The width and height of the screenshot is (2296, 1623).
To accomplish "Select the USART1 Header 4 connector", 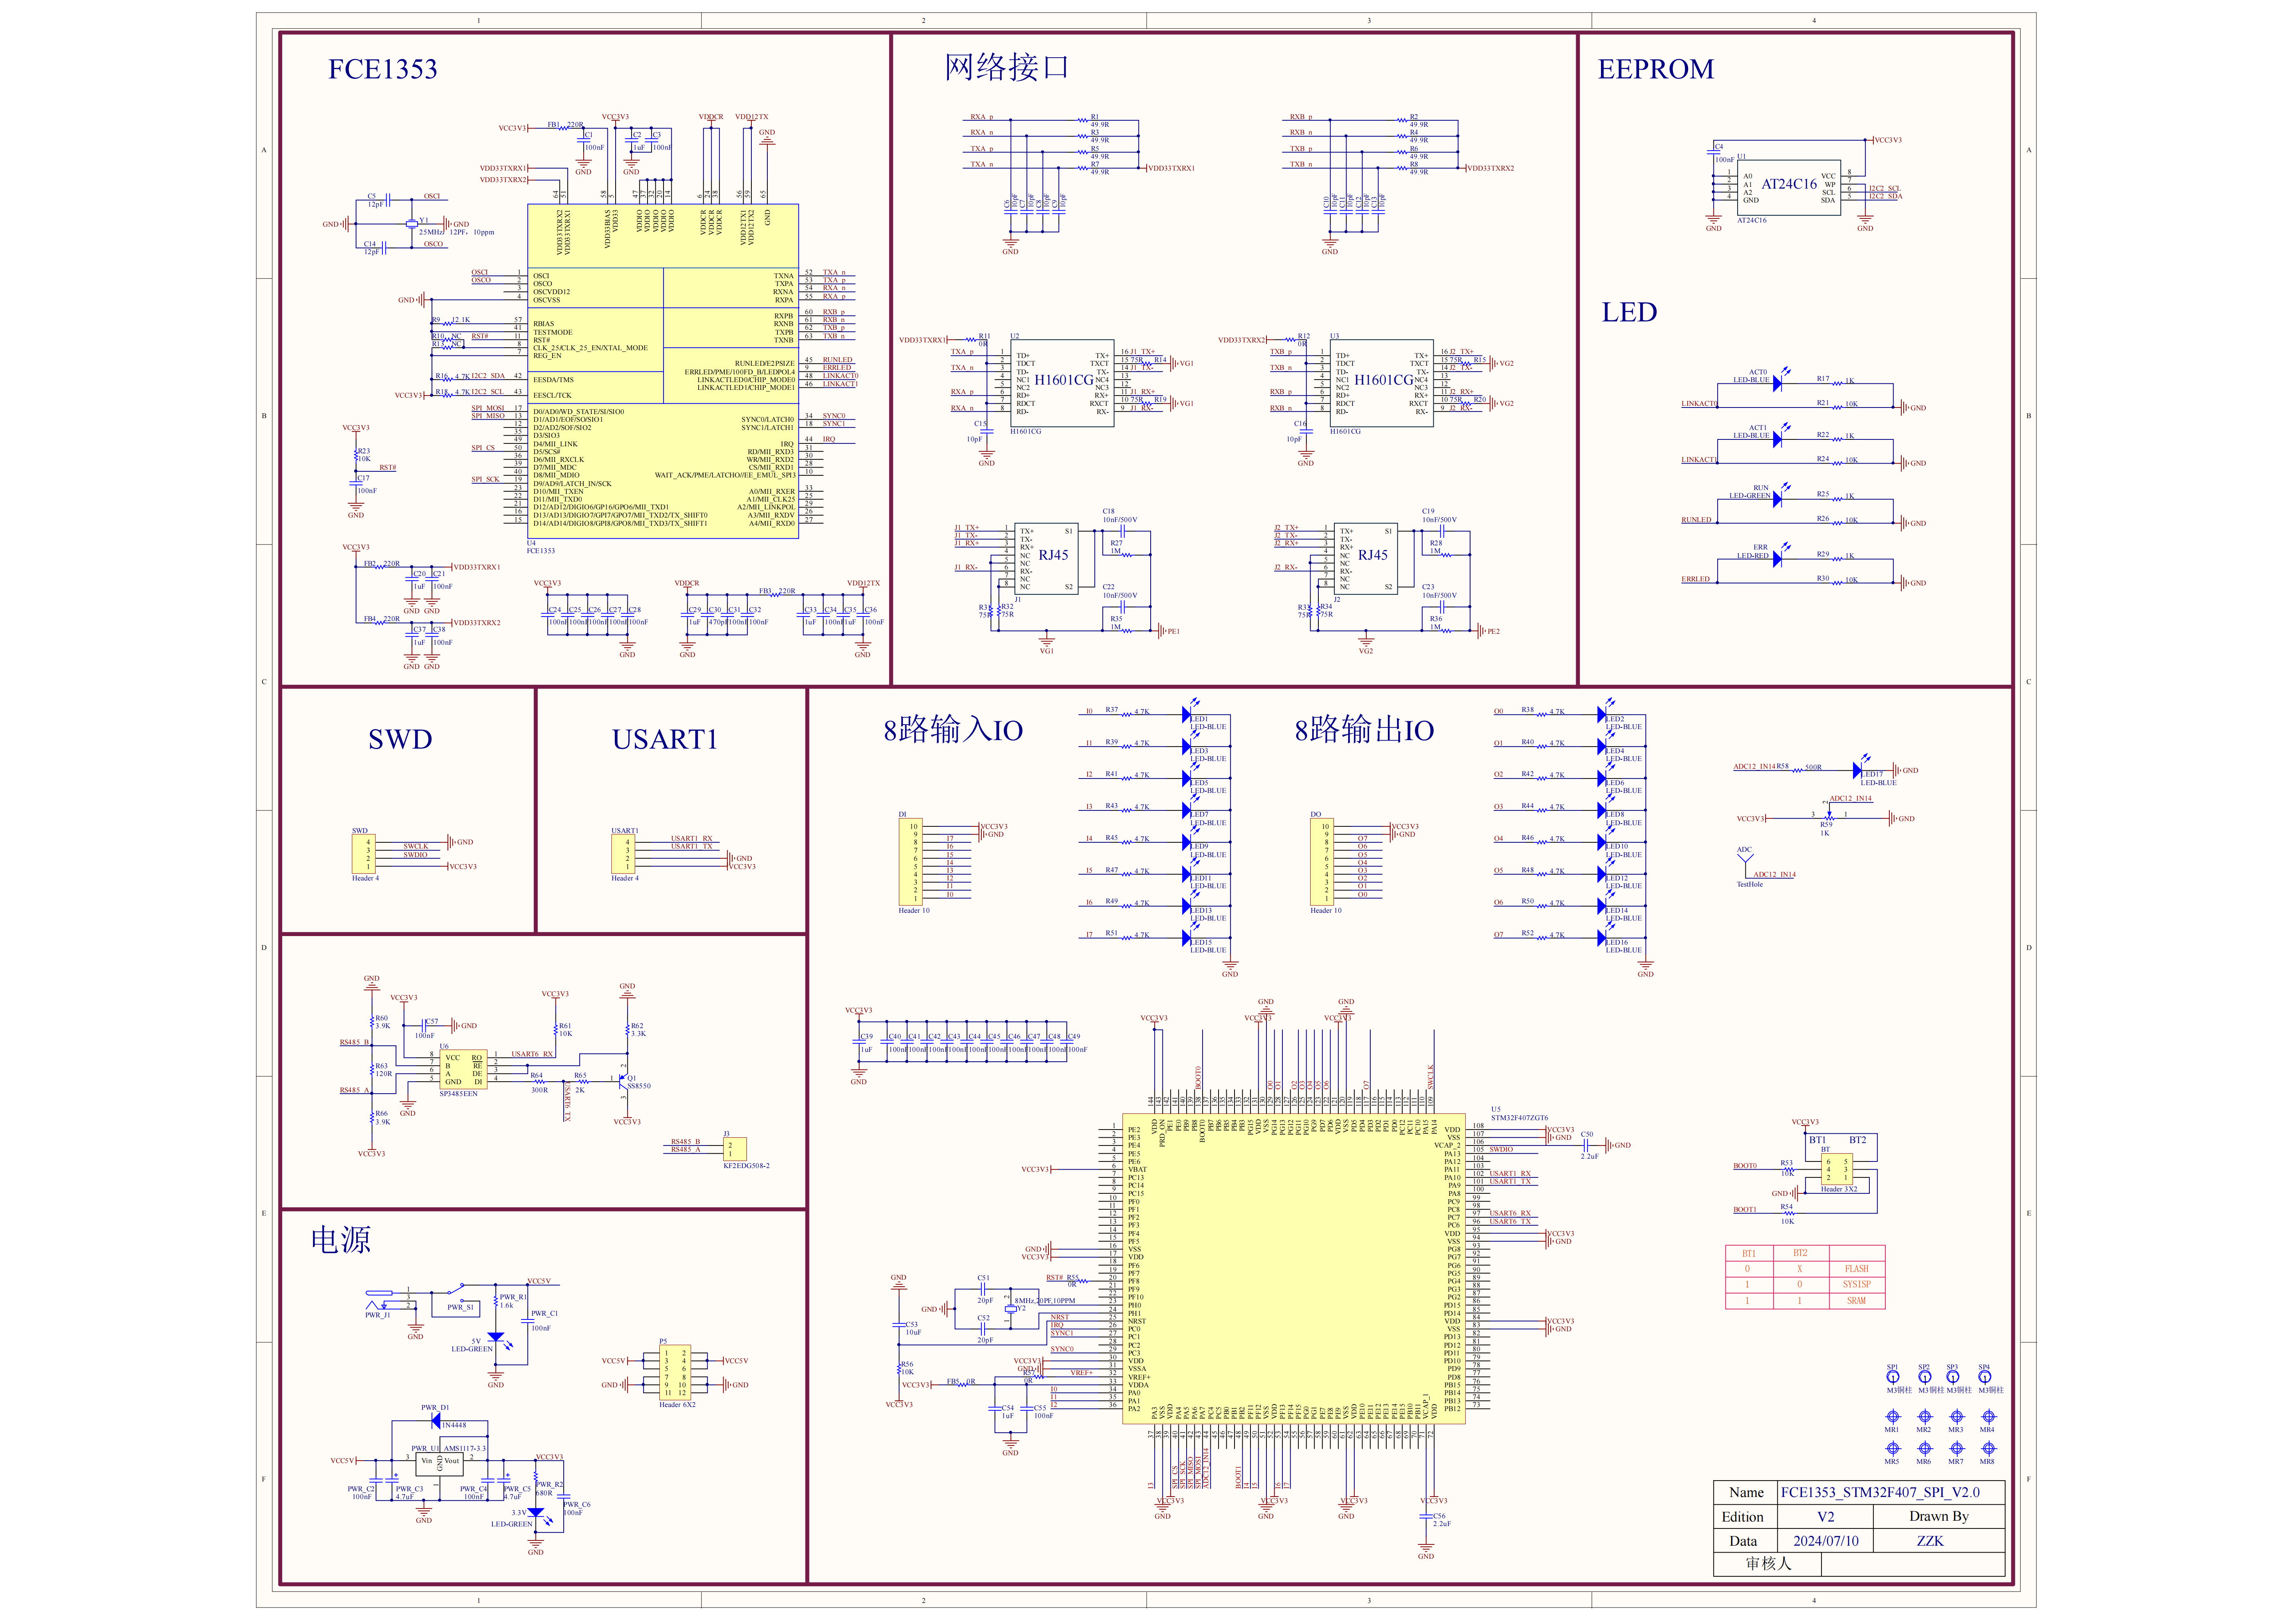I will click(623, 854).
